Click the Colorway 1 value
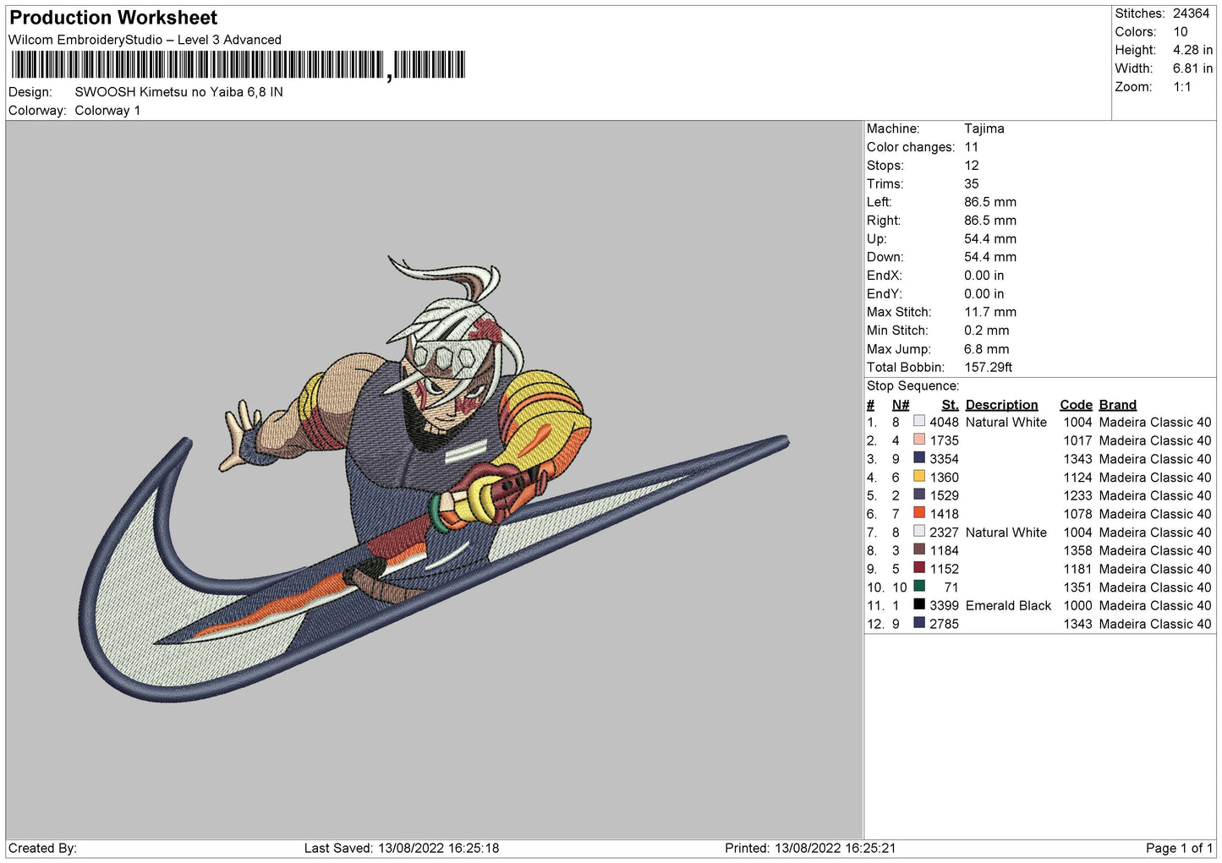 [x=107, y=111]
